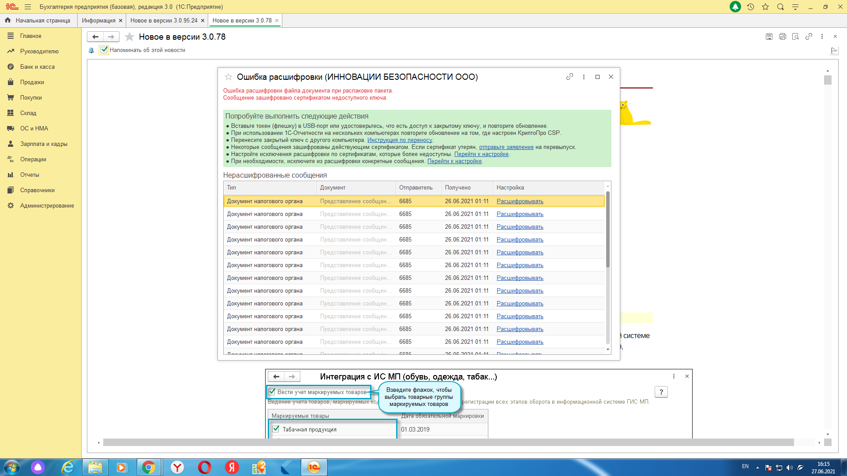The image size is (847, 476).
Task: Open the history clock icon
Action: pyautogui.click(x=750, y=7)
